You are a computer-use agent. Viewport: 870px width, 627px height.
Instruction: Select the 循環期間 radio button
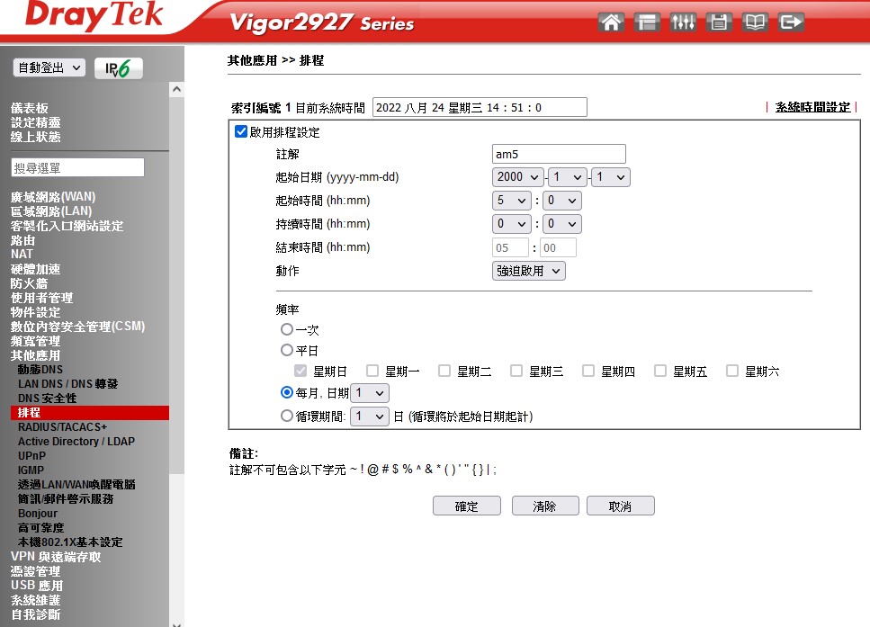coord(286,416)
